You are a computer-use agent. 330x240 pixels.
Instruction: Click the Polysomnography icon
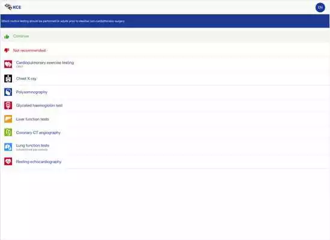(x=8, y=92)
